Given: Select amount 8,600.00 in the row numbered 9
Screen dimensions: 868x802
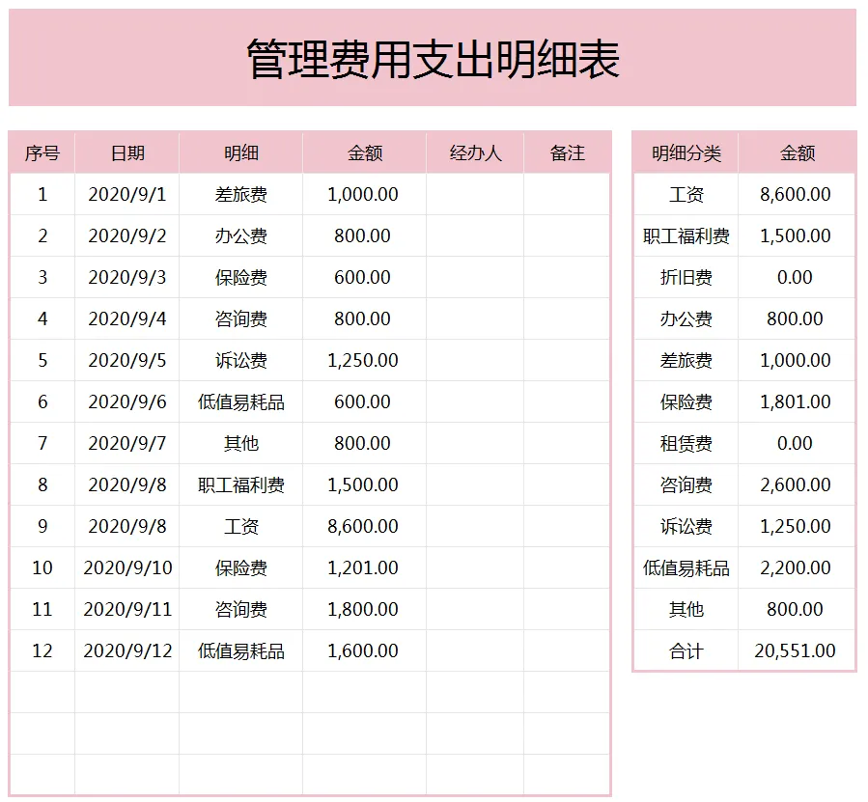Looking at the screenshot, I should pyautogui.click(x=363, y=526).
